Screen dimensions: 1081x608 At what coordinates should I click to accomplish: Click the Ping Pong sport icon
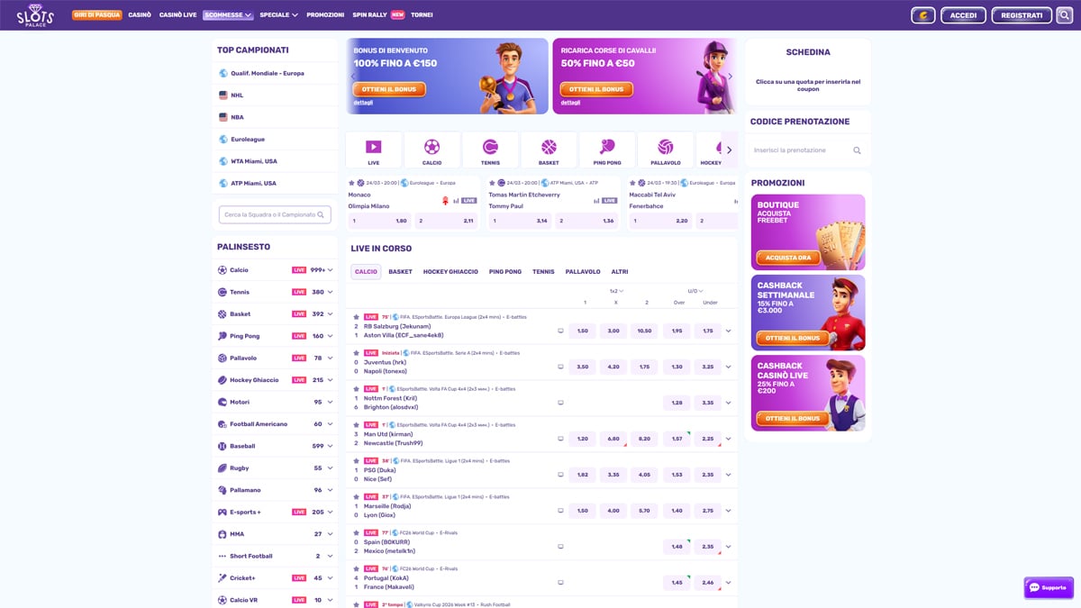pyautogui.click(x=607, y=149)
